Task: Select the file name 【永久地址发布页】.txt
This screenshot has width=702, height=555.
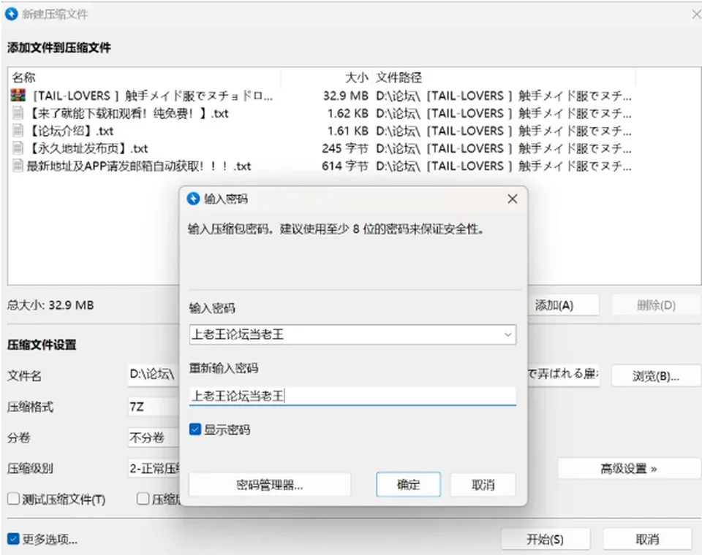Action: click(87, 148)
